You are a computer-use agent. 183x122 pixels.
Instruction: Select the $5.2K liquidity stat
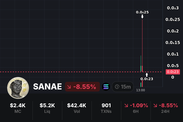[x=47, y=108]
